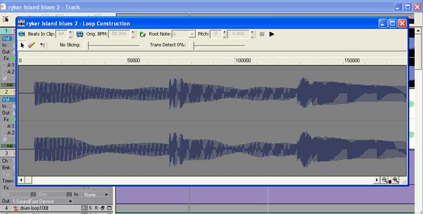Increase Beats In Clip with up arrow
Viewport: 423px width, 214px height.
coord(70,32)
